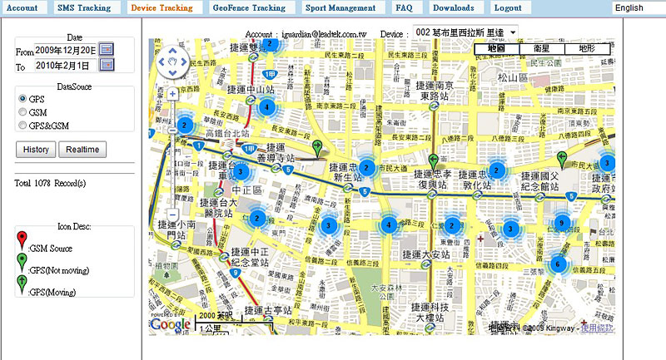Click the Google logo on the map
The width and height of the screenshot is (666, 360).
click(171, 325)
